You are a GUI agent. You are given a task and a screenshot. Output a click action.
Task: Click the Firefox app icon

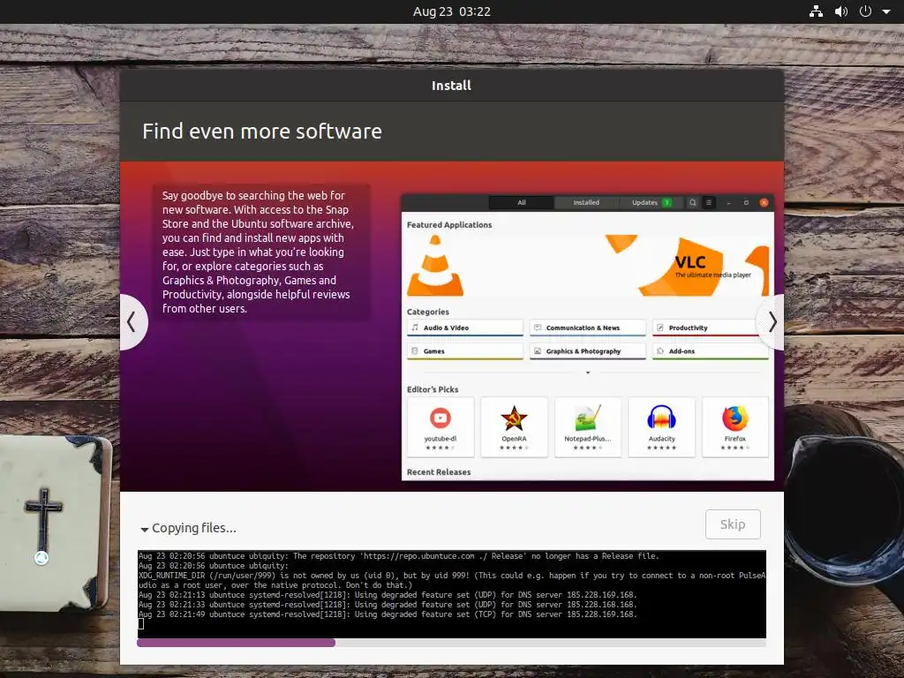735,418
